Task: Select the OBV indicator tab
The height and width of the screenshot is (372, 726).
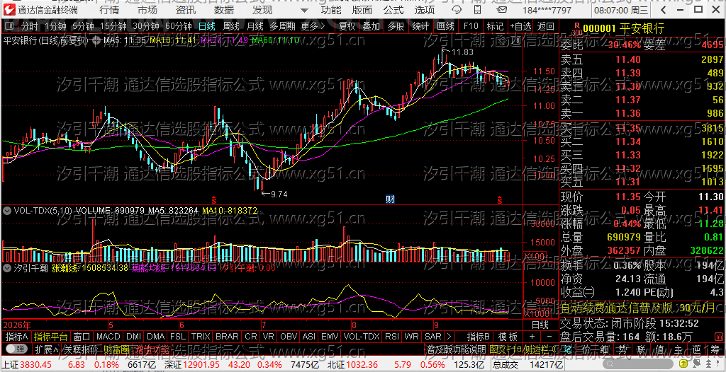Action: 289,337
